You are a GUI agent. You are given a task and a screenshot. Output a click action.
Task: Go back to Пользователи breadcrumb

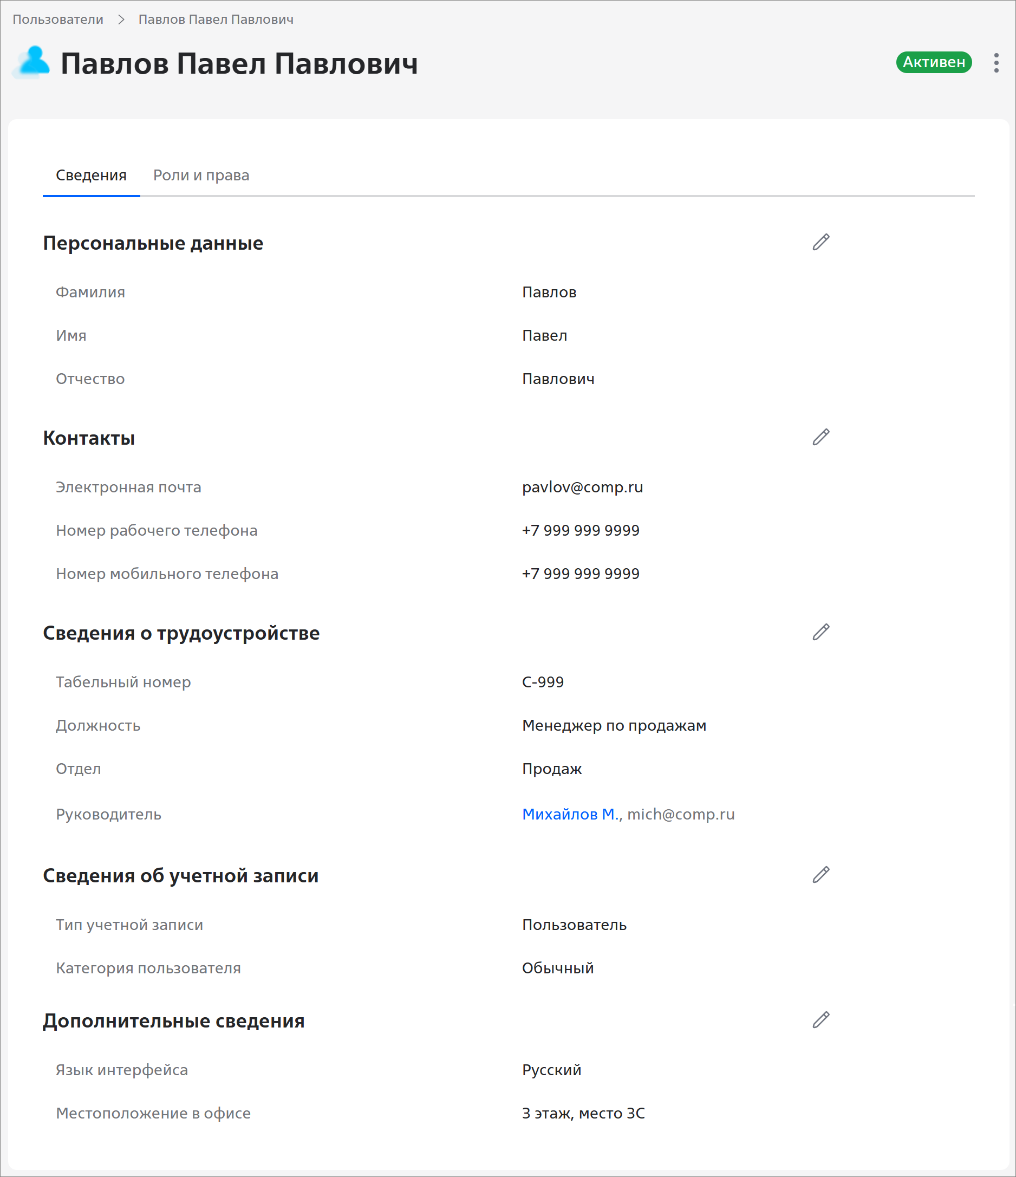tap(58, 19)
